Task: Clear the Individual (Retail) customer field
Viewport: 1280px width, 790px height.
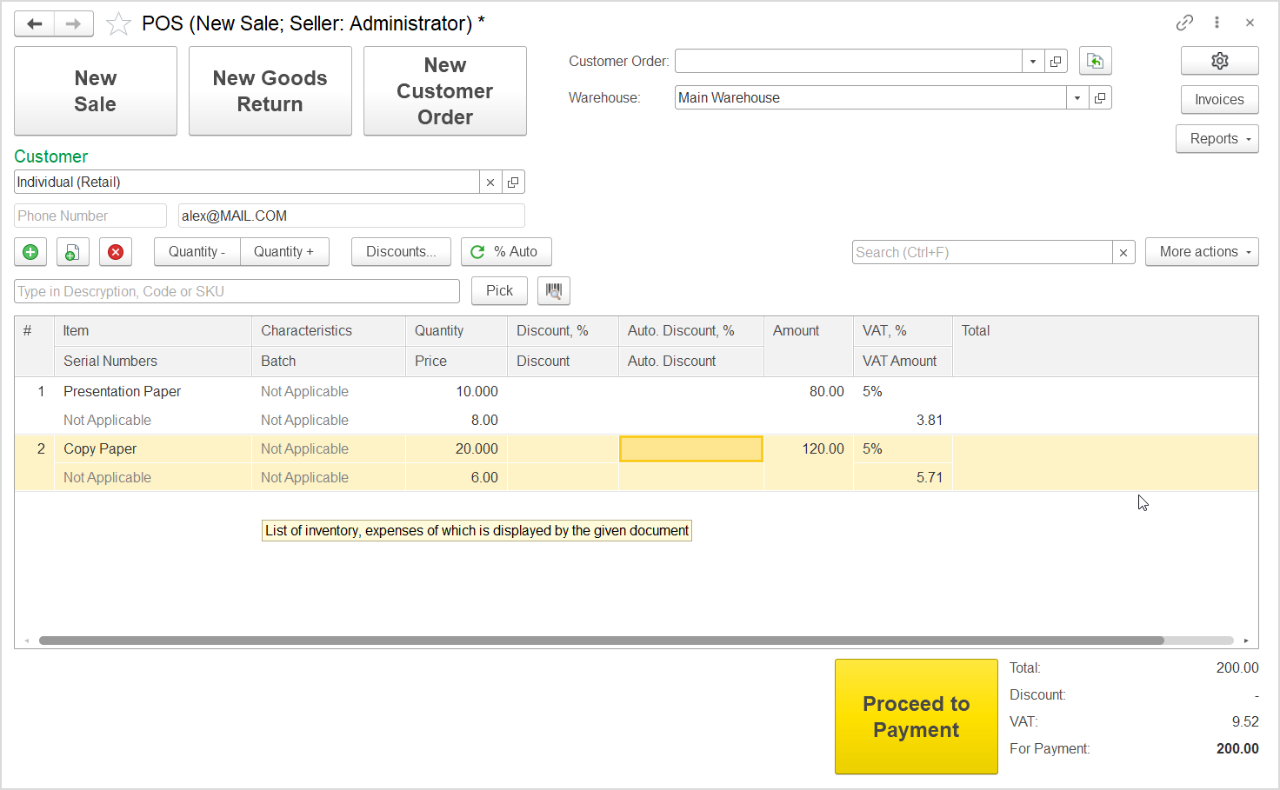Action: click(x=490, y=183)
